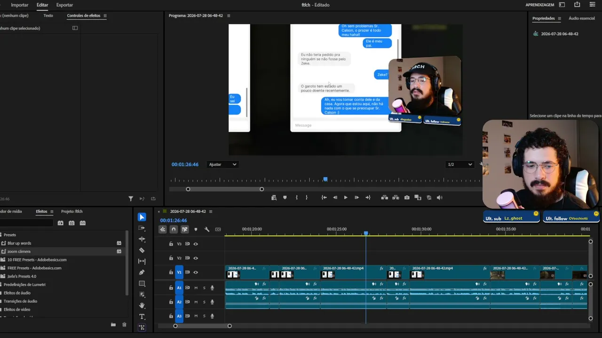Toggle V3 track visibility eye

click(196, 244)
